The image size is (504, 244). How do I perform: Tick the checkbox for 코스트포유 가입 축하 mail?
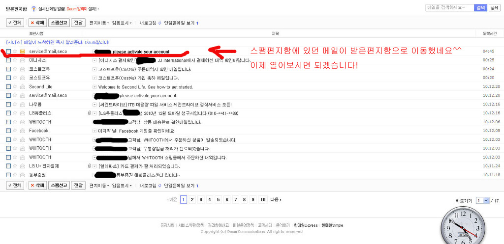pyautogui.click(x=9, y=78)
